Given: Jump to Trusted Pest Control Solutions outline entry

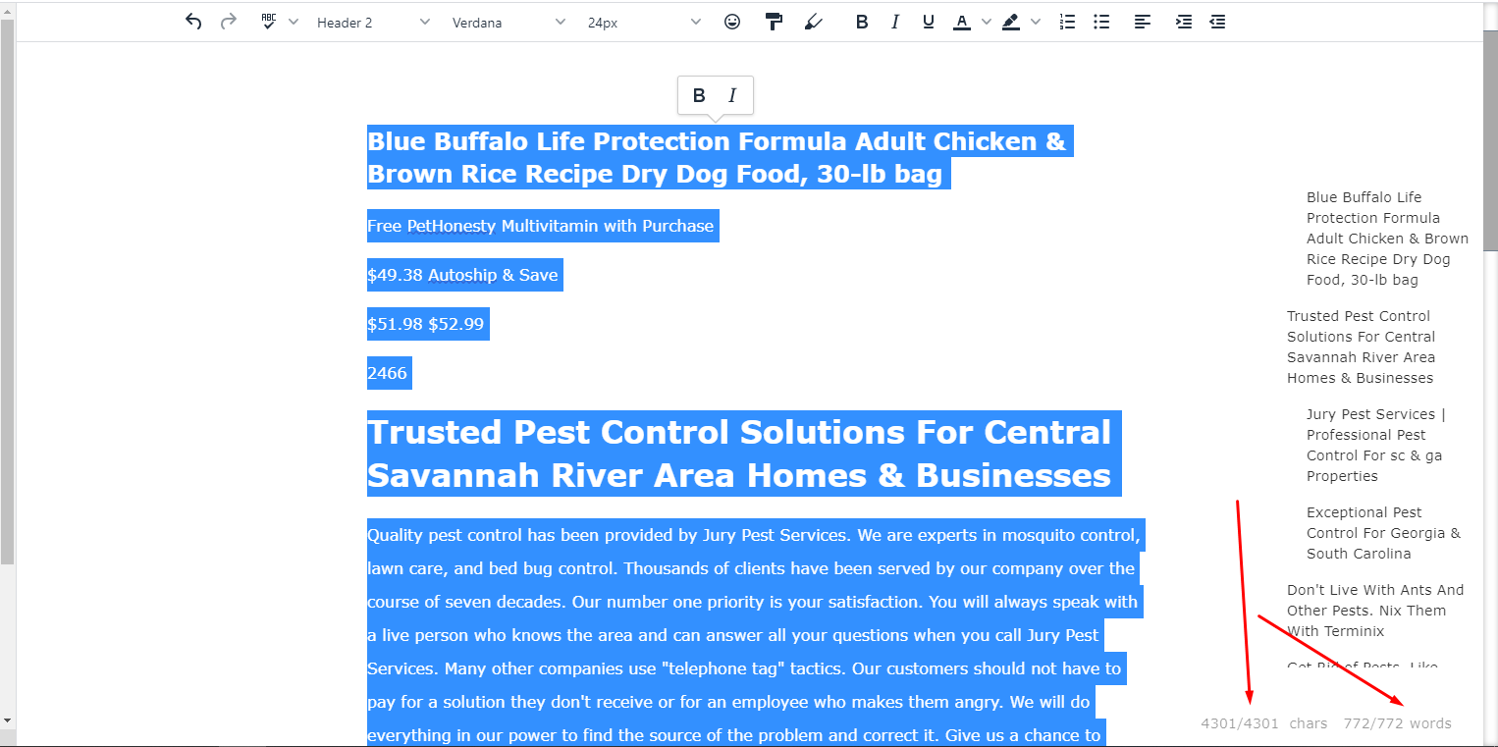Looking at the screenshot, I should pyautogui.click(x=1362, y=347).
